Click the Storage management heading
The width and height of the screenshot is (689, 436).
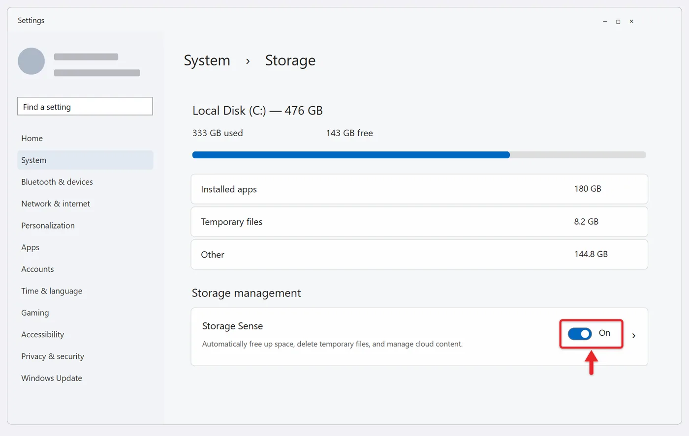(x=246, y=293)
